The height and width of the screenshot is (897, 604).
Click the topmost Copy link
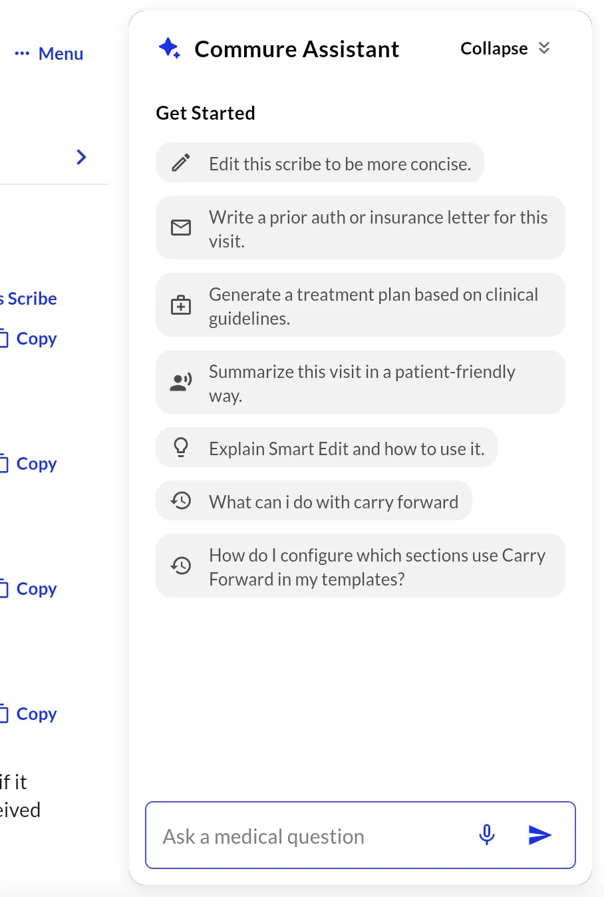[x=35, y=339]
